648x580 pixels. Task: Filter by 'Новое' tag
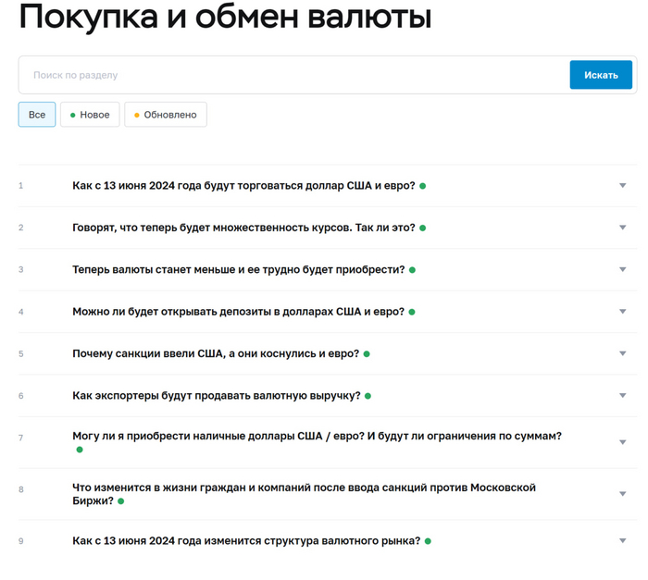pyautogui.click(x=90, y=115)
